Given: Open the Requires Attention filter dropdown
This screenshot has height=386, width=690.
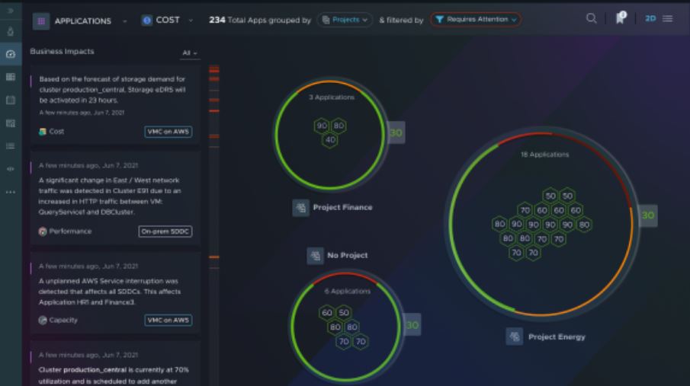Looking at the screenshot, I should coord(476,19).
